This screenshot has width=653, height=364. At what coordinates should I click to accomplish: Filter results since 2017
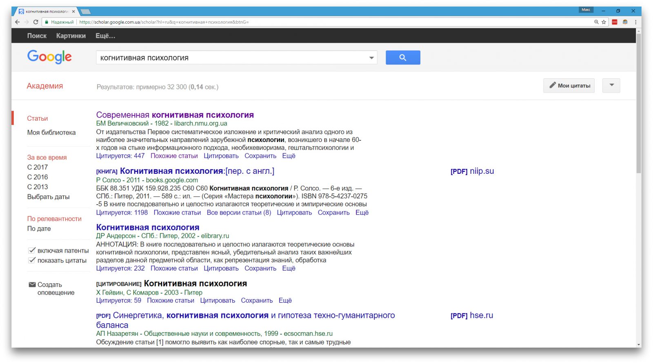(38, 167)
